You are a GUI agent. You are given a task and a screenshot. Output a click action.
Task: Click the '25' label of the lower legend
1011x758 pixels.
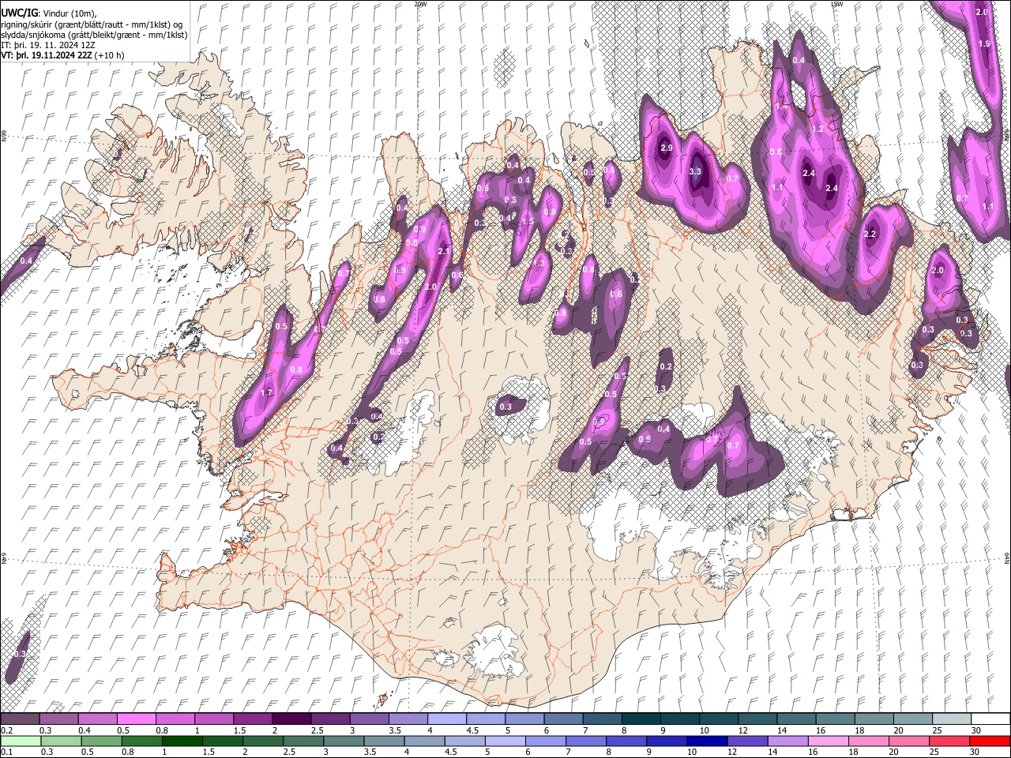click(x=934, y=752)
